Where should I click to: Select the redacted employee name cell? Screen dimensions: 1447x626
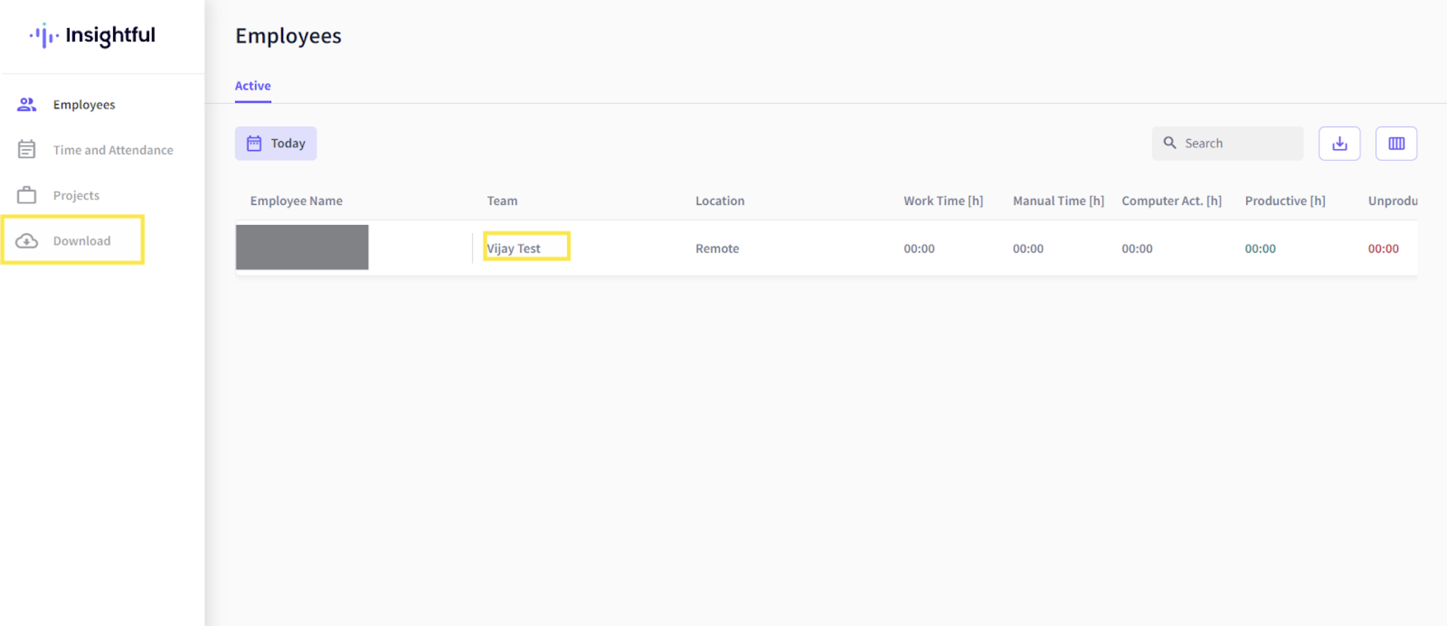click(x=302, y=248)
